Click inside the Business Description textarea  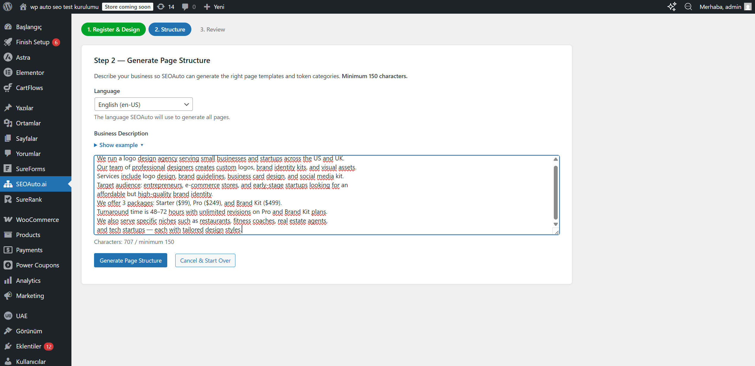(298, 193)
